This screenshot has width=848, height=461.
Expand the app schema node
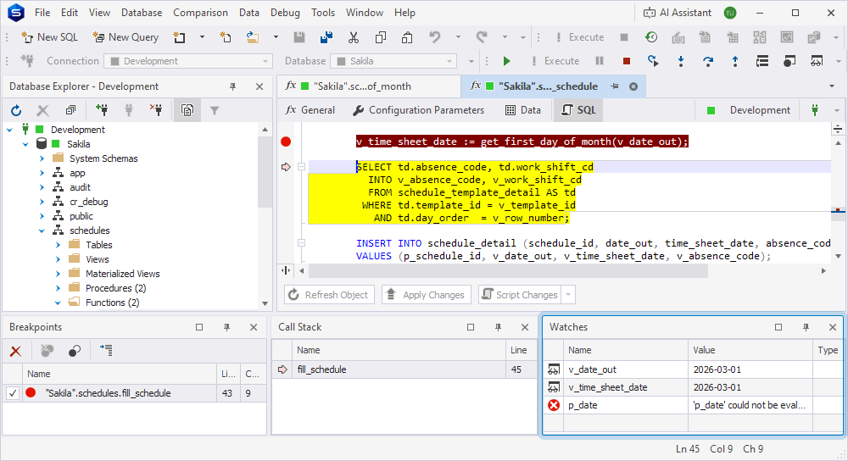point(42,173)
